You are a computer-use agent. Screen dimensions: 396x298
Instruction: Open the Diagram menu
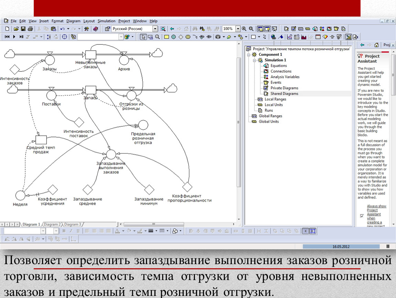point(73,21)
